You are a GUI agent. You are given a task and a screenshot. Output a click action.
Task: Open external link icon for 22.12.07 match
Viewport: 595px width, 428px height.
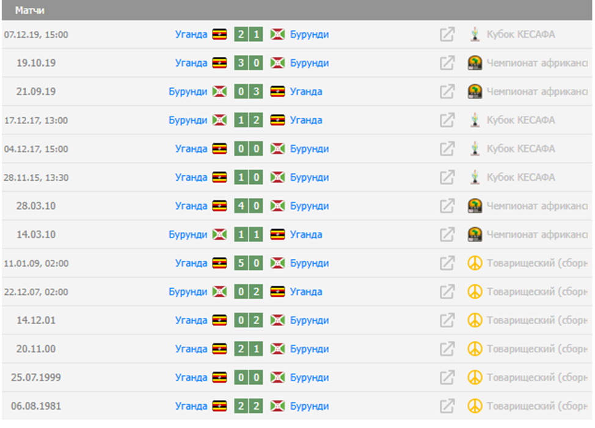pyautogui.click(x=447, y=292)
